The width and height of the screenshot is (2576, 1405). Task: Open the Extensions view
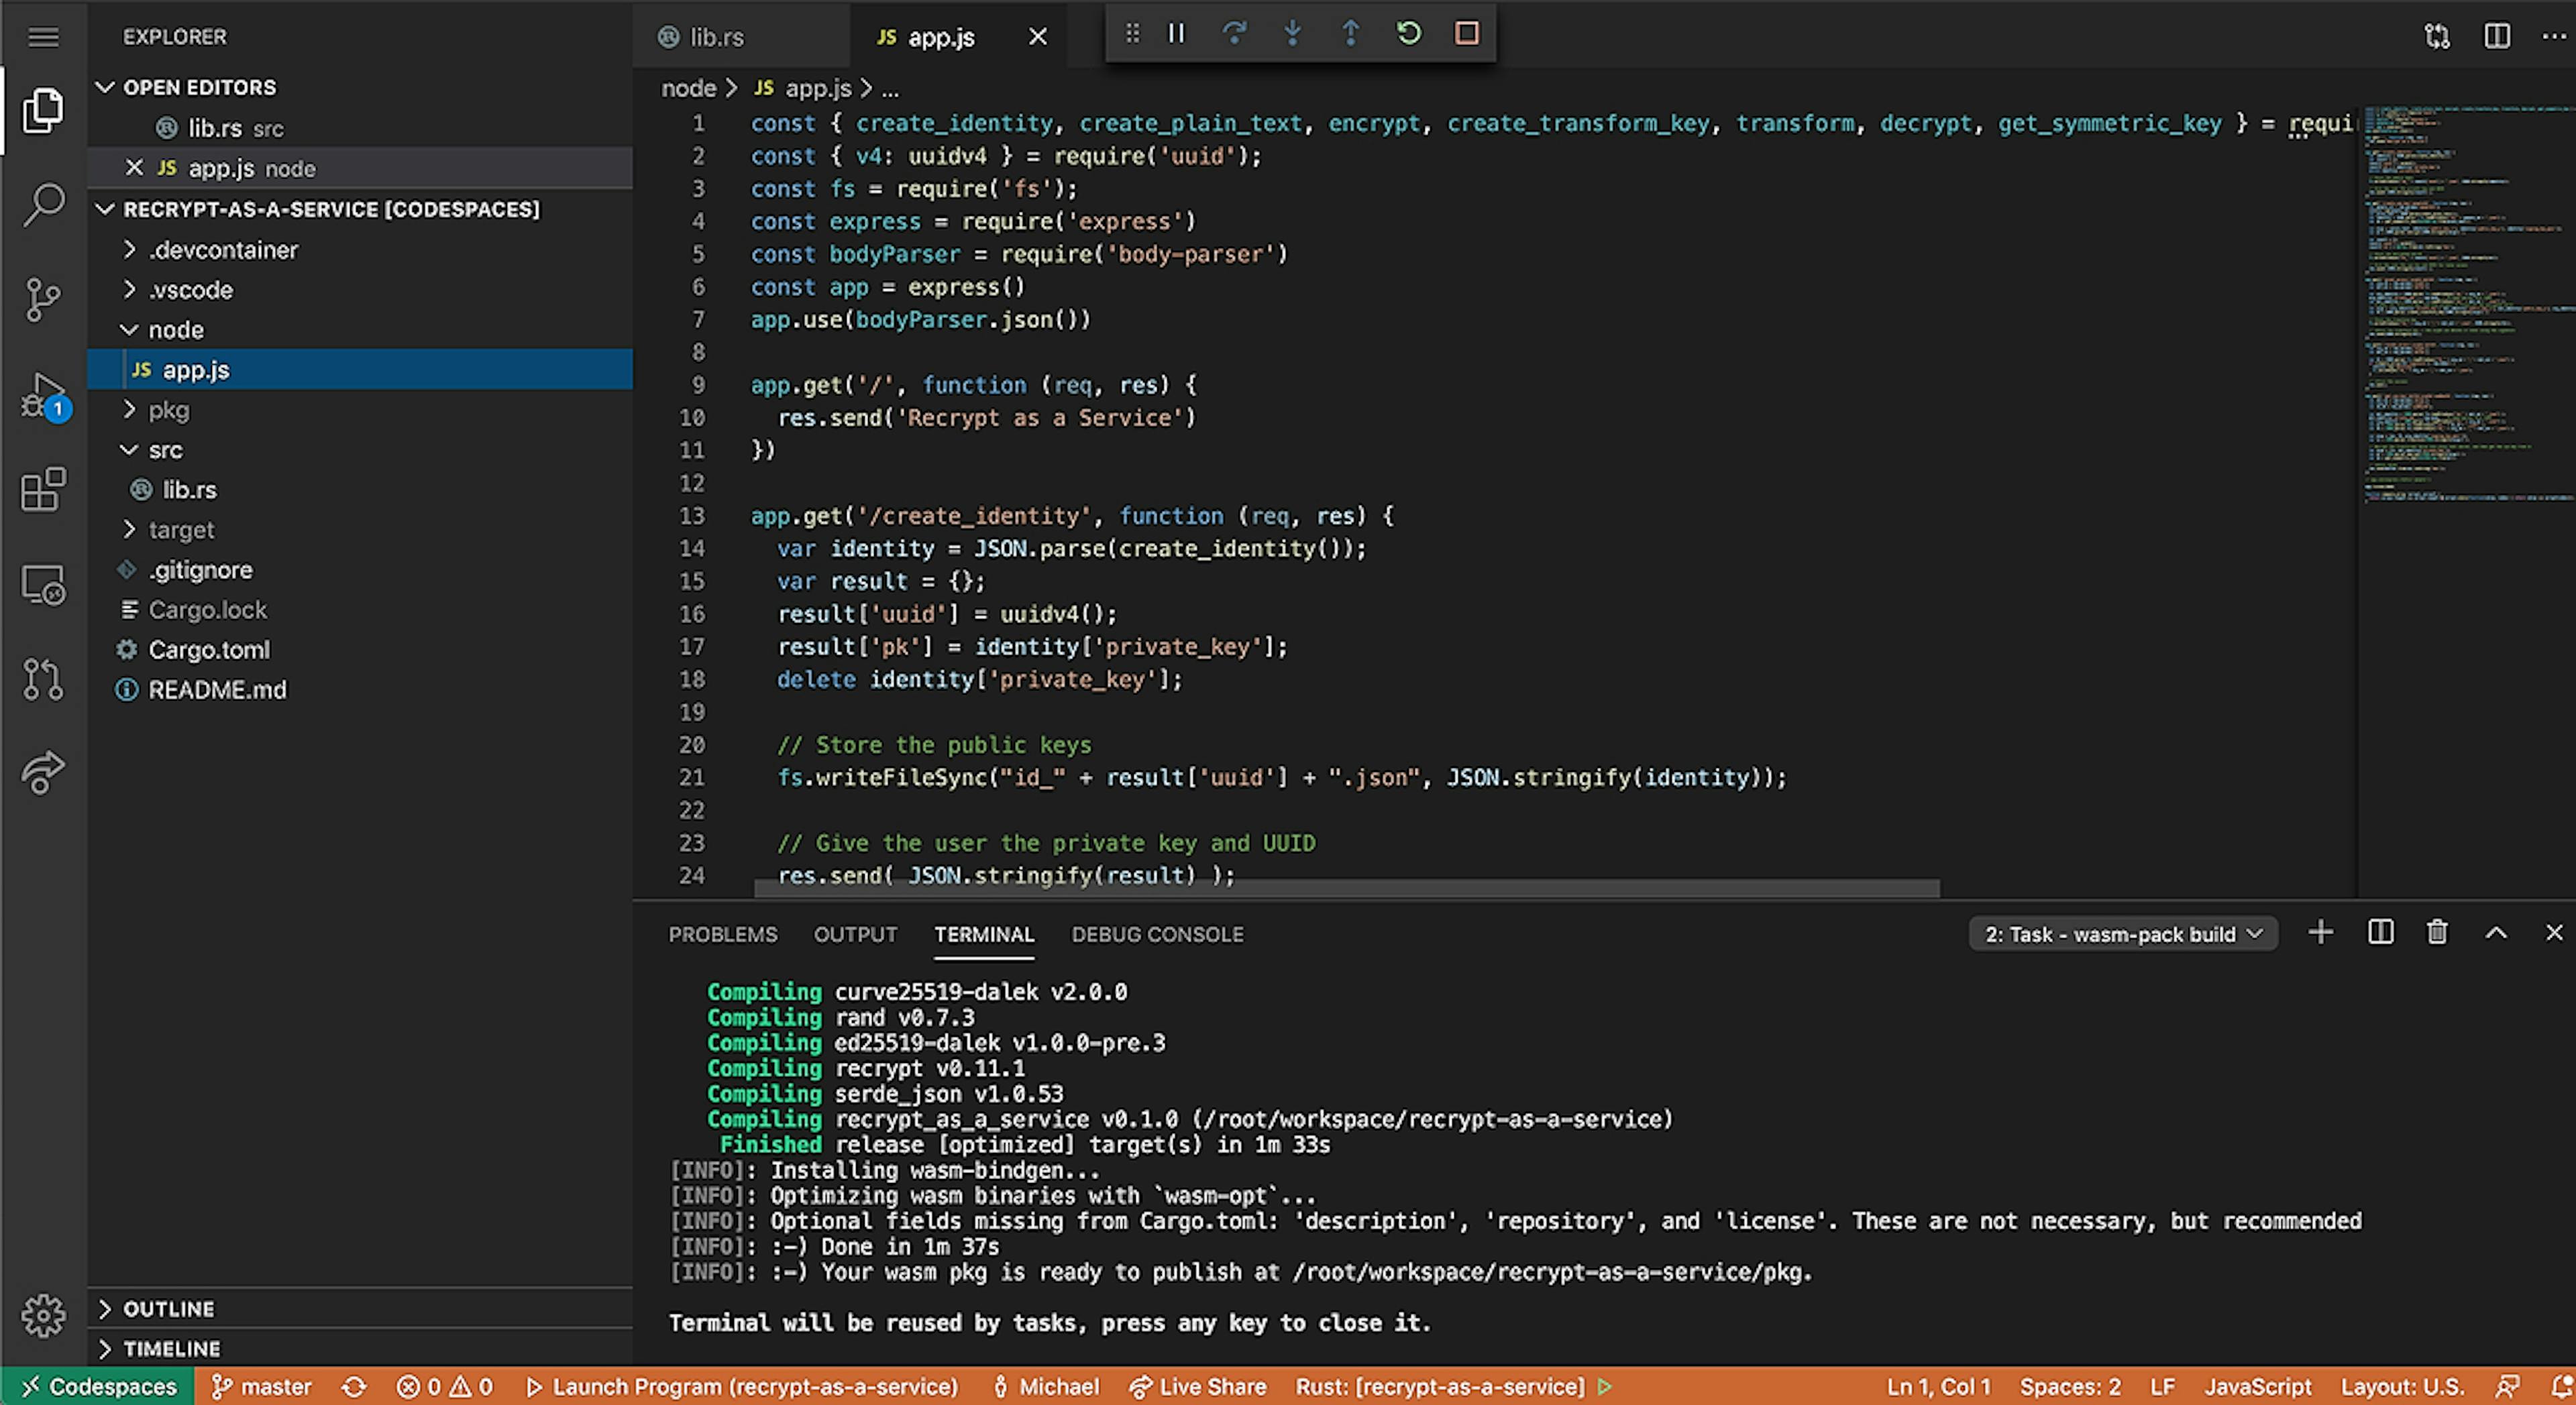[42, 490]
